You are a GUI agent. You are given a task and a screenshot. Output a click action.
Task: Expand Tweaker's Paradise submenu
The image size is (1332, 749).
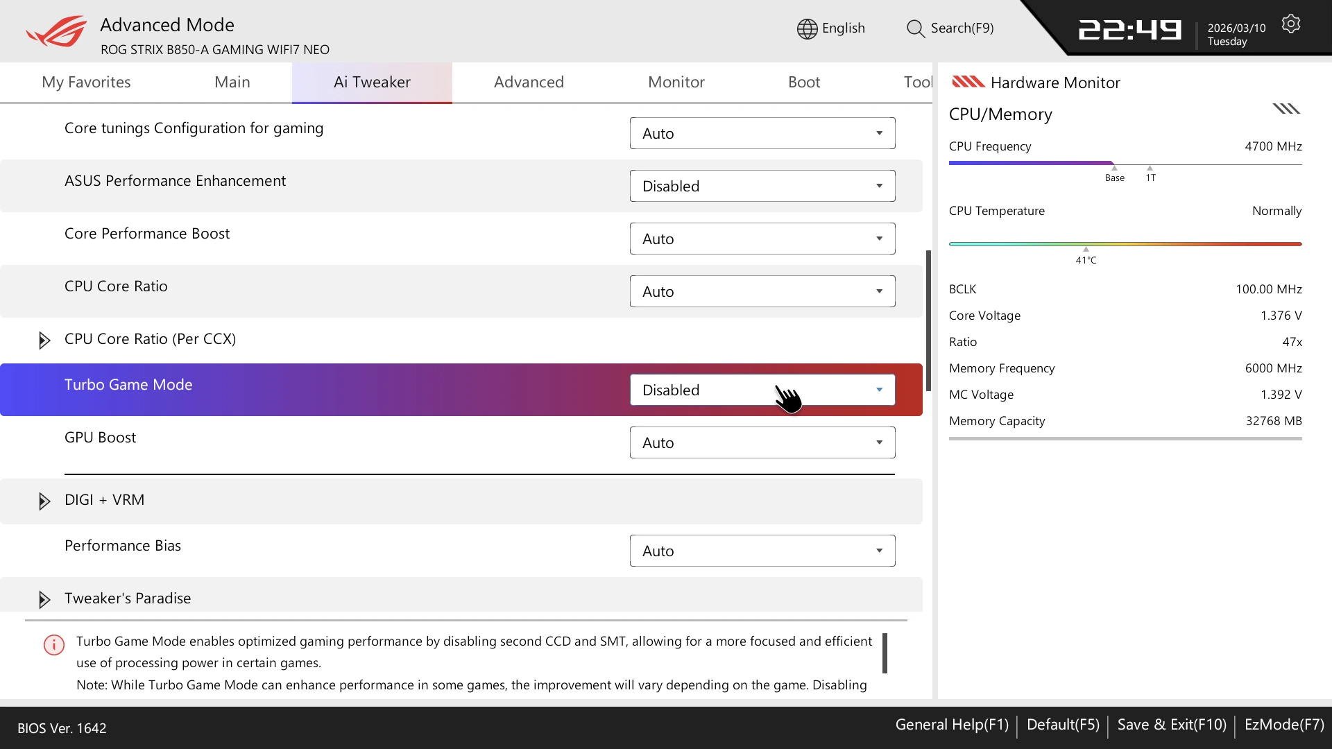pyautogui.click(x=44, y=599)
